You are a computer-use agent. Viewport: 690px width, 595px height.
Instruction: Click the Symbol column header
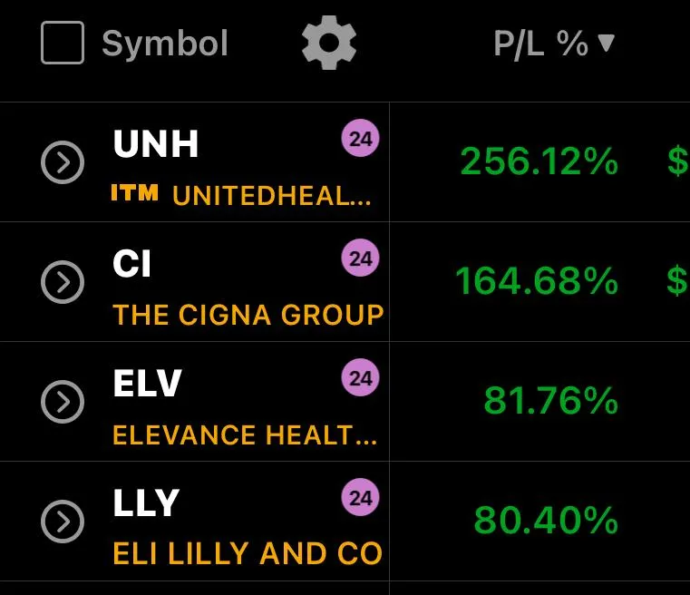point(165,44)
